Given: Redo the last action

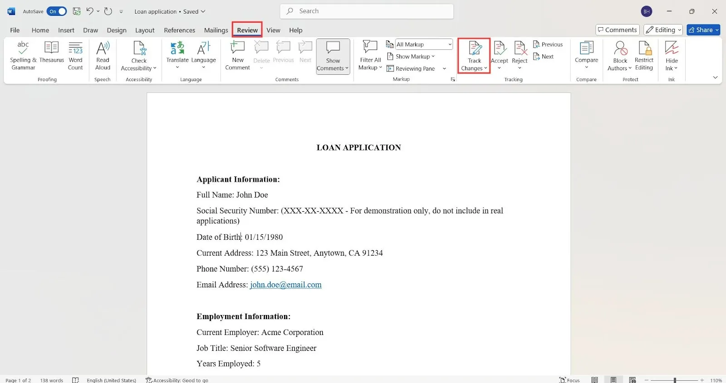Looking at the screenshot, I should coord(108,11).
